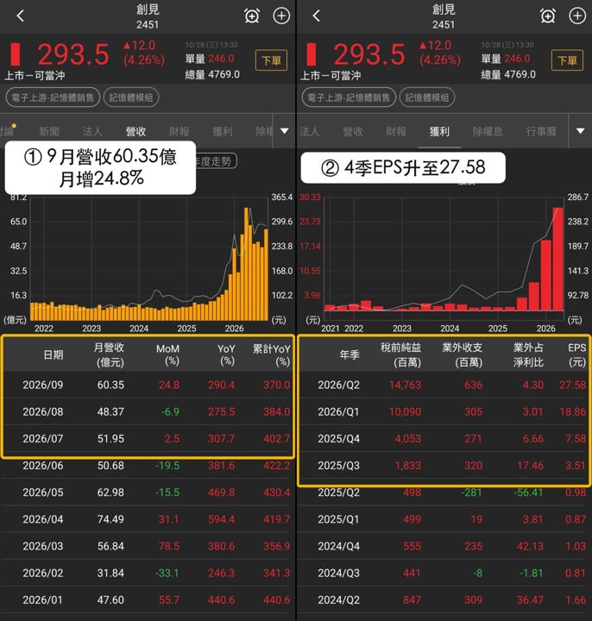Select 獲利 tab in right panel
Viewport: 592px width, 621px height.
coord(439,131)
